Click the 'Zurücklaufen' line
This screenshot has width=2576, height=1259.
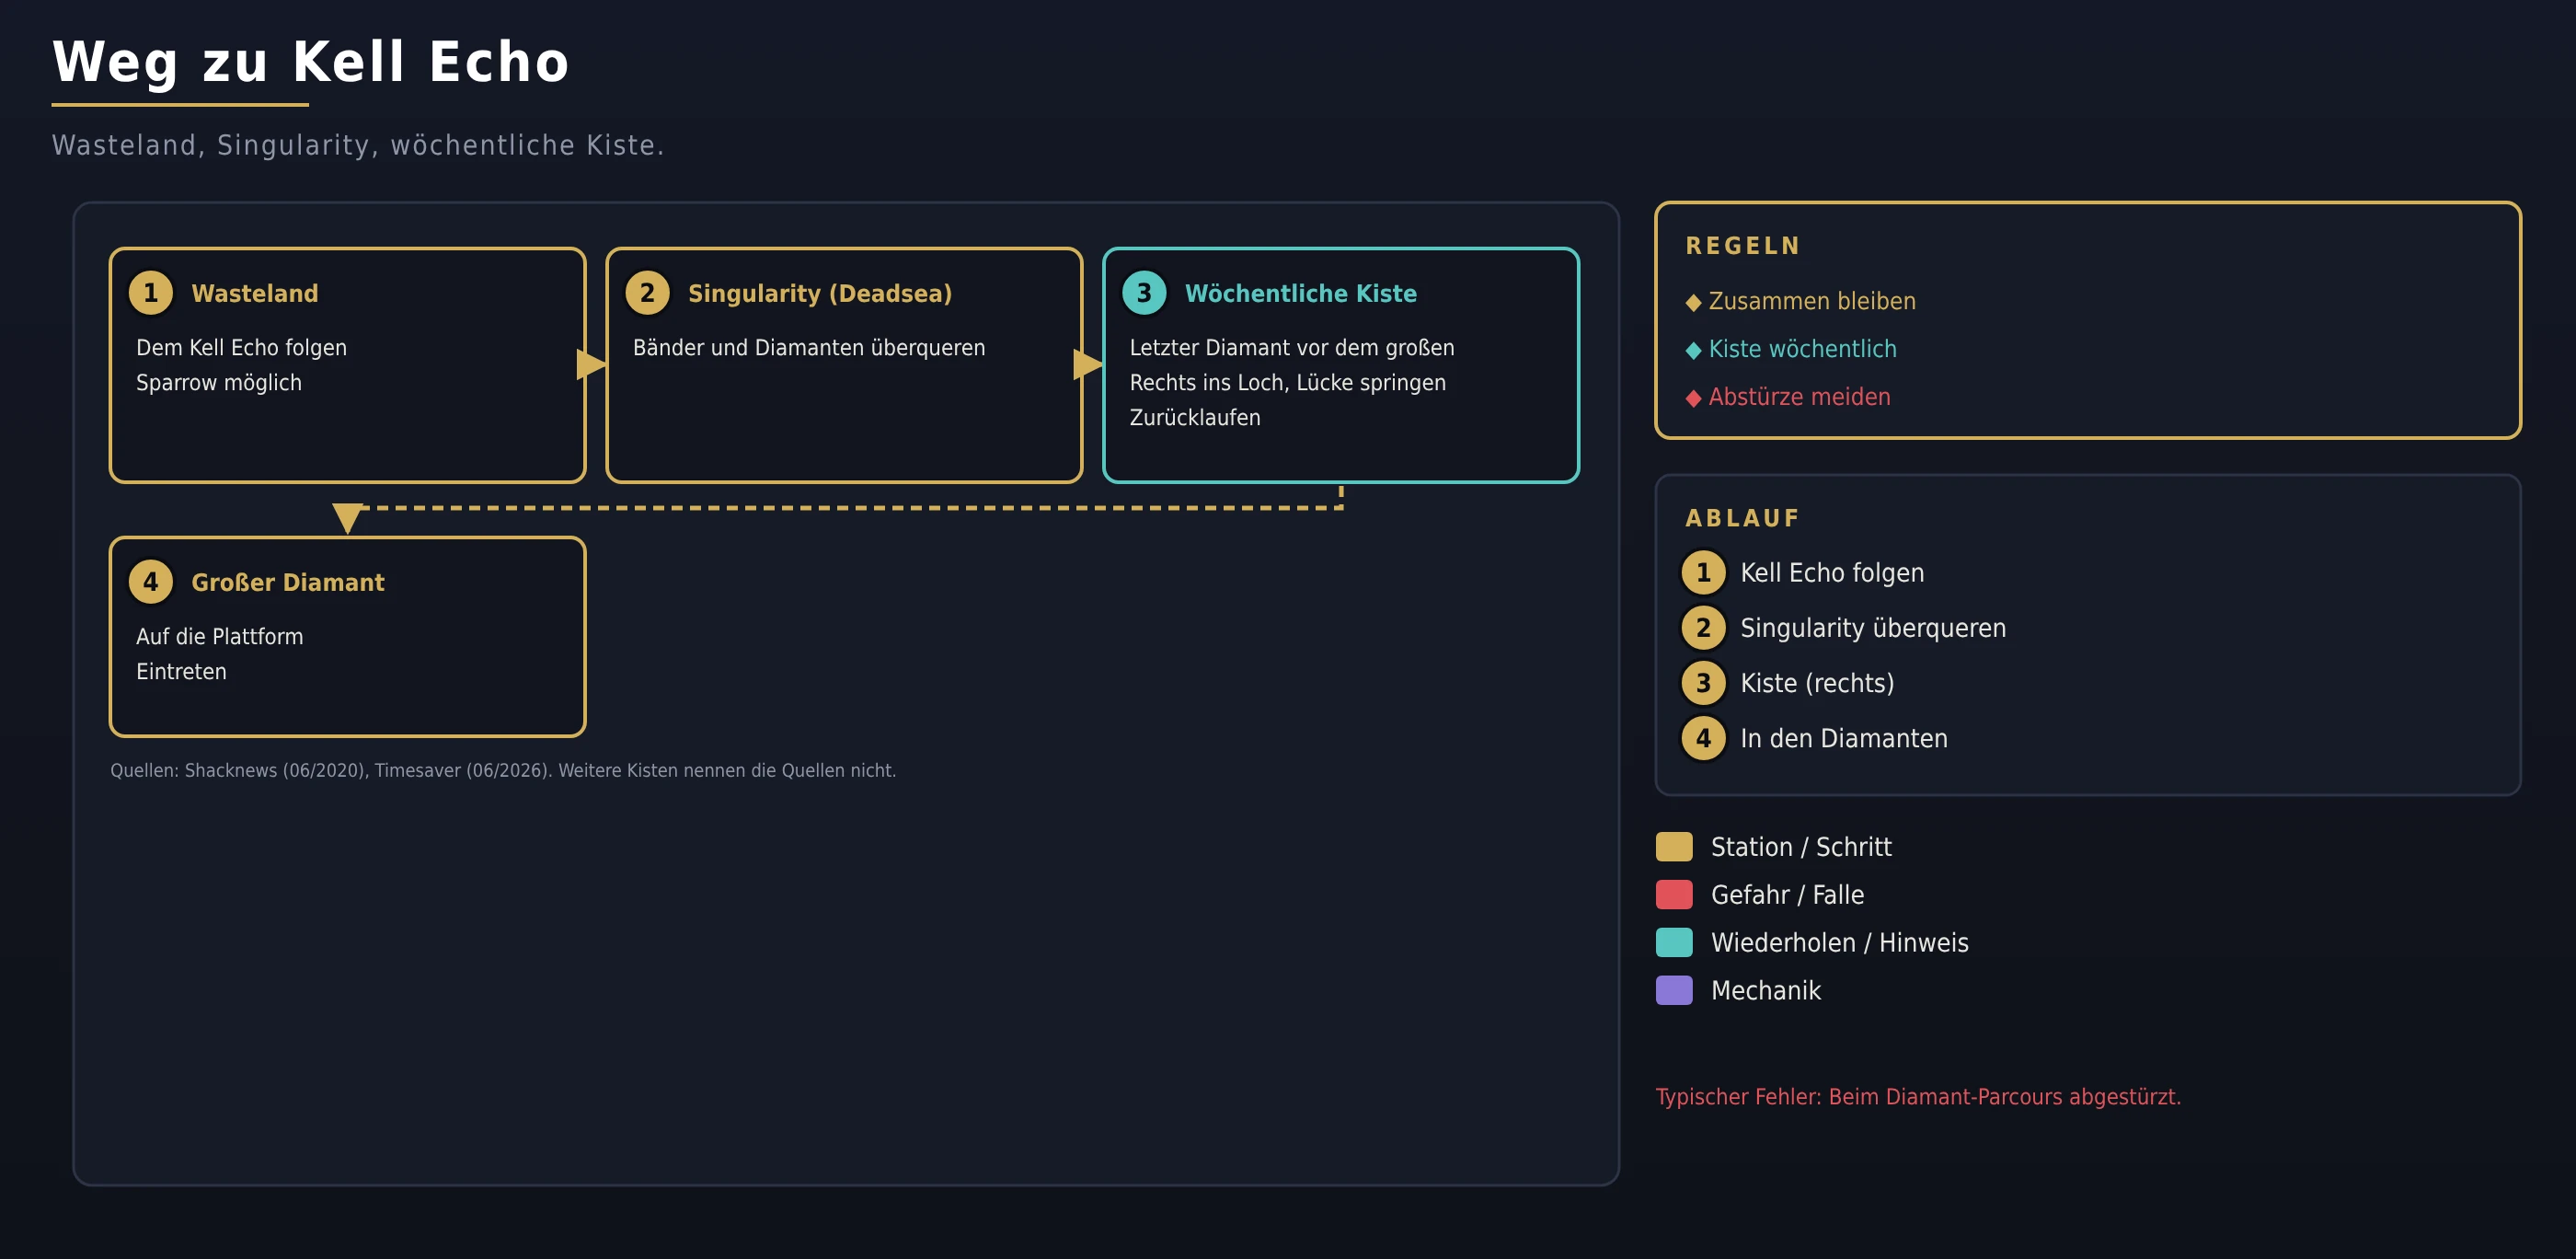(1195, 418)
